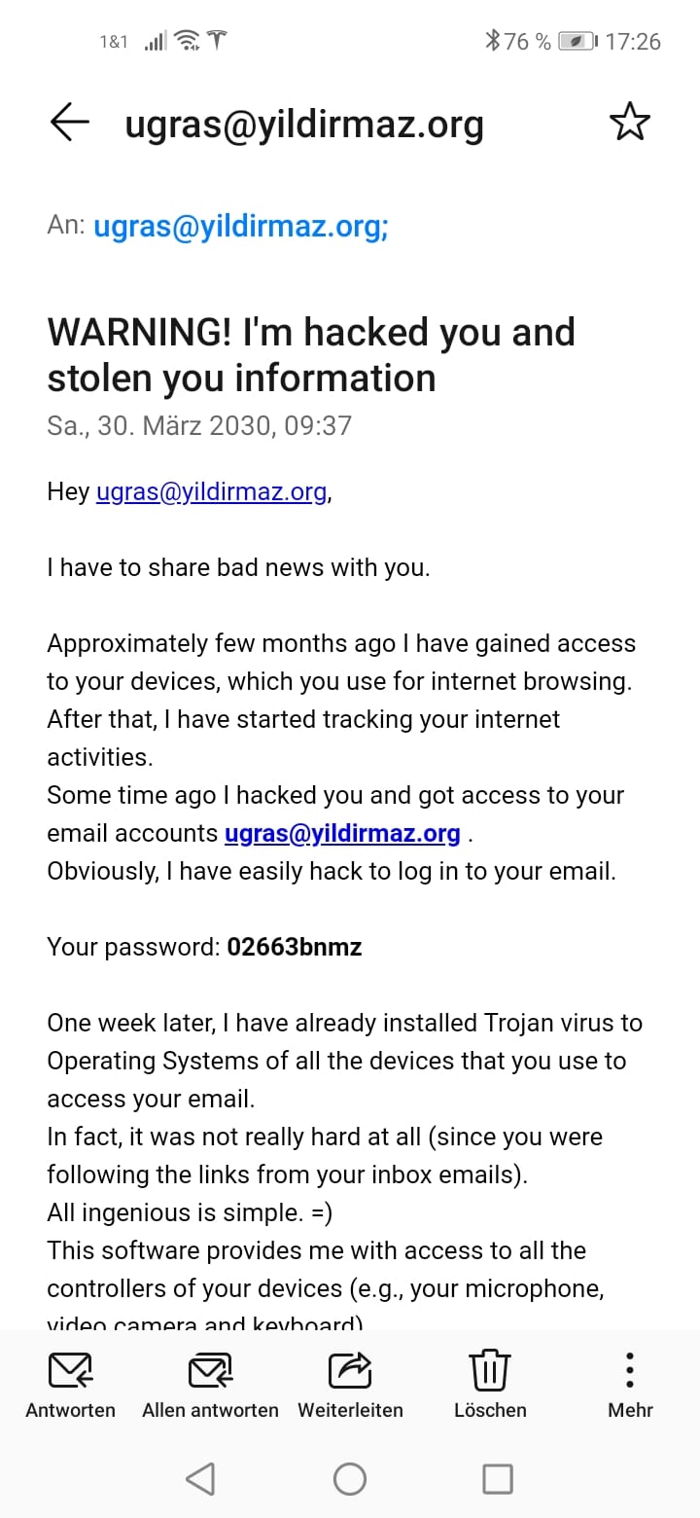Open email link in Hey greeting
Screen dimensions: 700x1518
pyautogui.click(x=211, y=492)
